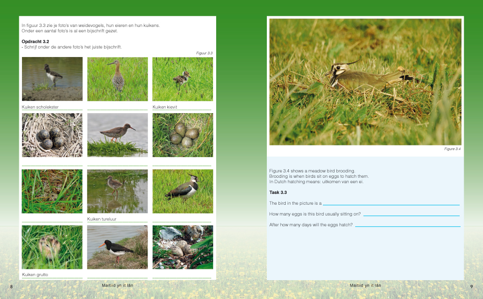Click the caption line under the speckled eggs photo
The width and height of the screenshot is (483, 299).
point(182,278)
